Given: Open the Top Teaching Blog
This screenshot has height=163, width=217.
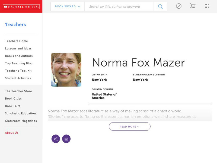Looking at the screenshot, I should pyautogui.click(x=18, y=63).
